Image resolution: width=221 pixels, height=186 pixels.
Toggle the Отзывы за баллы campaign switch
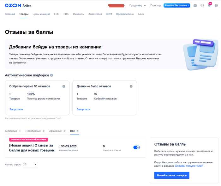pyautogui.click(x=136, y=147)
